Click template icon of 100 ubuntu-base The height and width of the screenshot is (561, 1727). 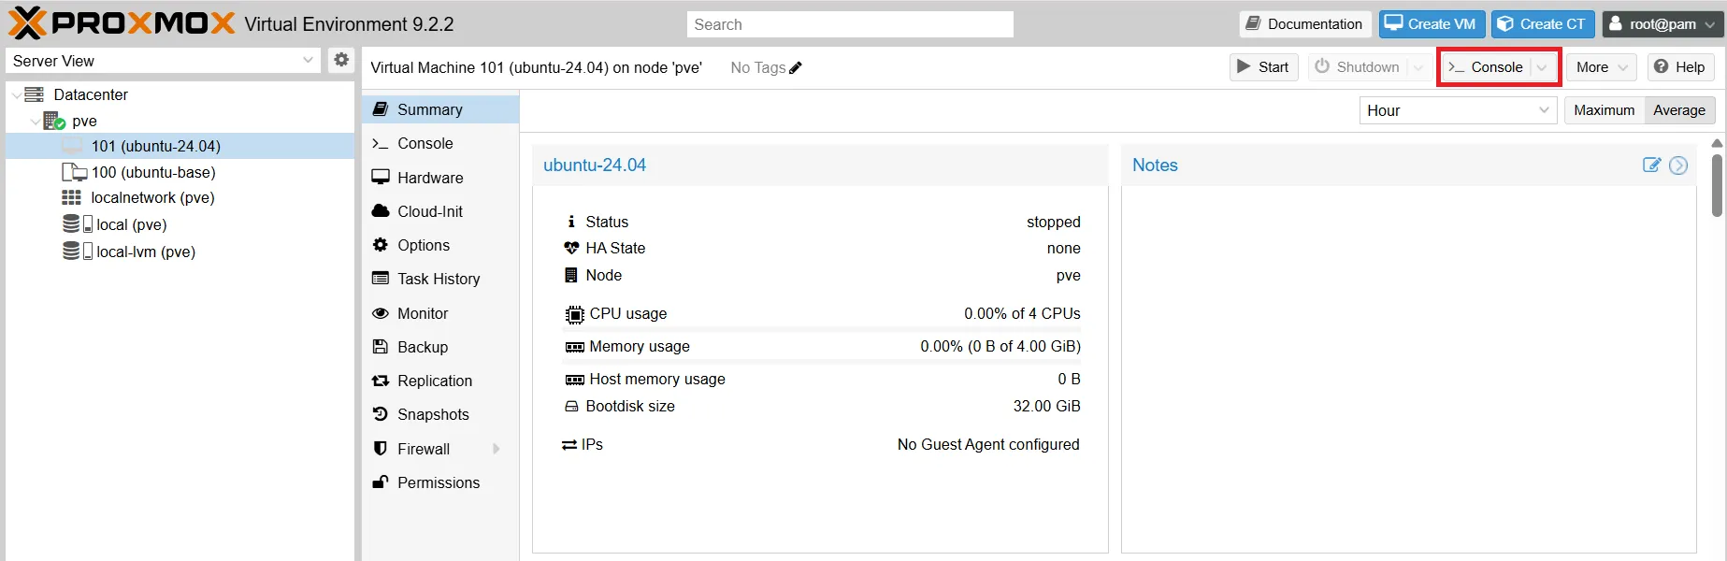tap(74, 172)
